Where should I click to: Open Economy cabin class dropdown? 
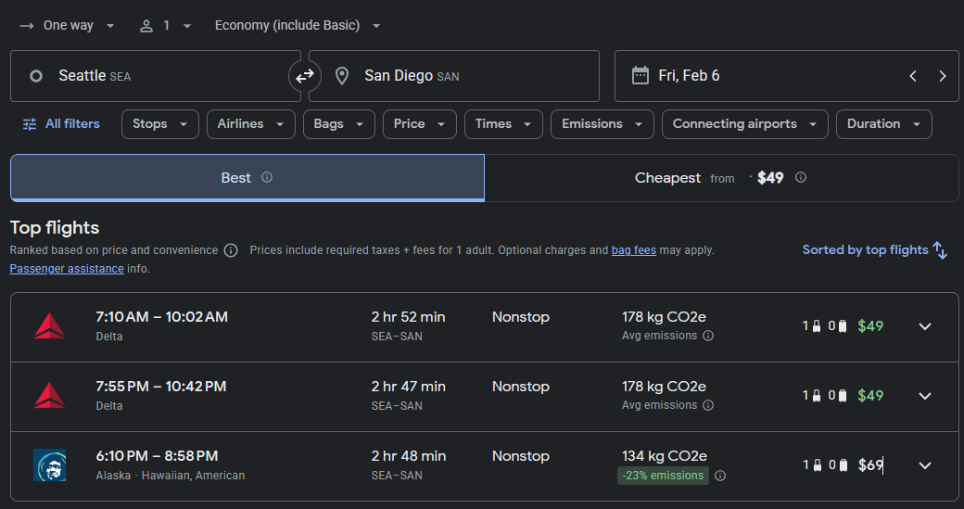tap(298, 25)
